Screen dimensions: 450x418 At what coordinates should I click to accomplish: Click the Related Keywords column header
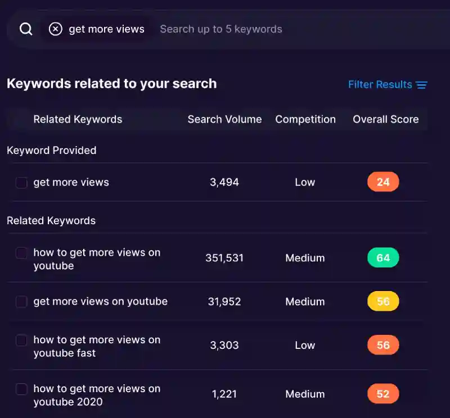78,119
